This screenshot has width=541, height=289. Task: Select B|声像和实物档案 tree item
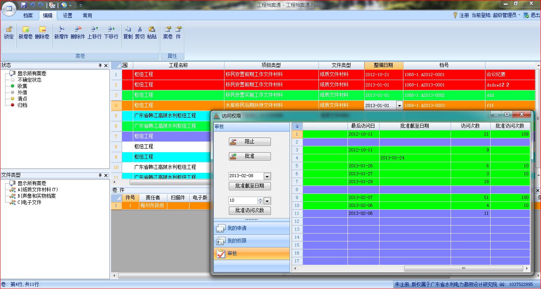pyautogui.click(x=36, y=196)
